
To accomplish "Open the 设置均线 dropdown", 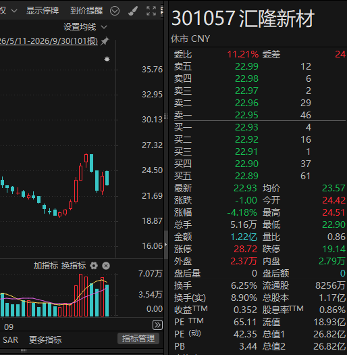I will 85,27.
